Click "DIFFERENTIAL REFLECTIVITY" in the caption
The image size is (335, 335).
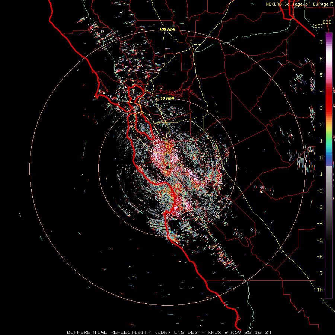109,332
